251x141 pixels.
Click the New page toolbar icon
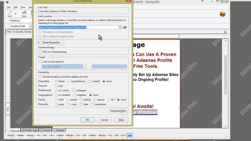(x=10, y=14)
